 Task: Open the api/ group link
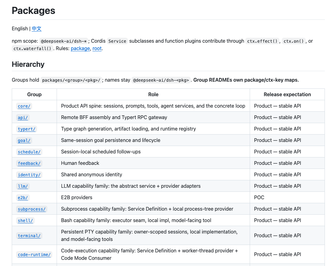click(23, 118)
